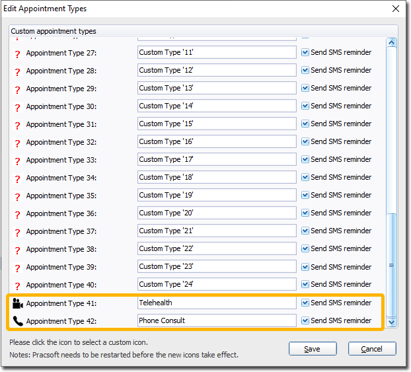Toggle SMS reminder for Custom Type '15'

305,124
